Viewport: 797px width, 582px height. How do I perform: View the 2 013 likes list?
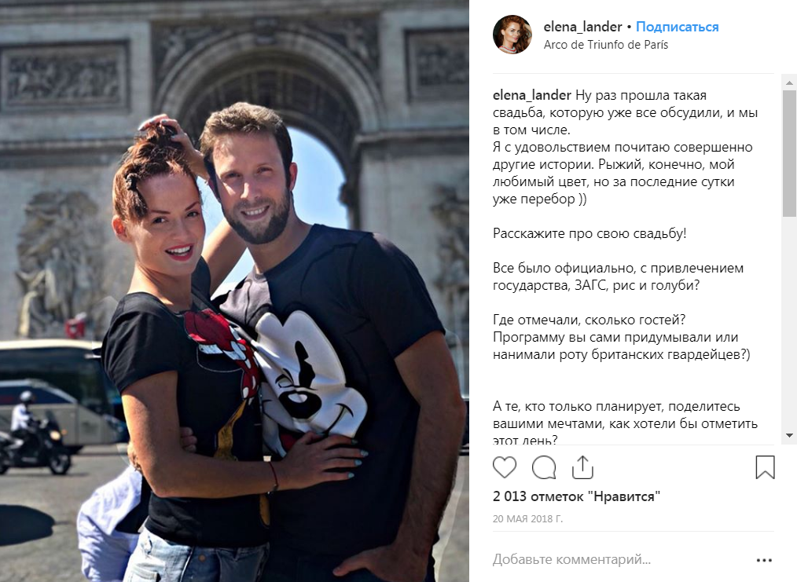[576, 496]
